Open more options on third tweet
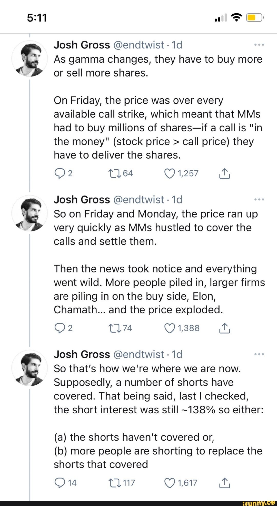This screenshot has width=277, height=506. click(259, 354)
